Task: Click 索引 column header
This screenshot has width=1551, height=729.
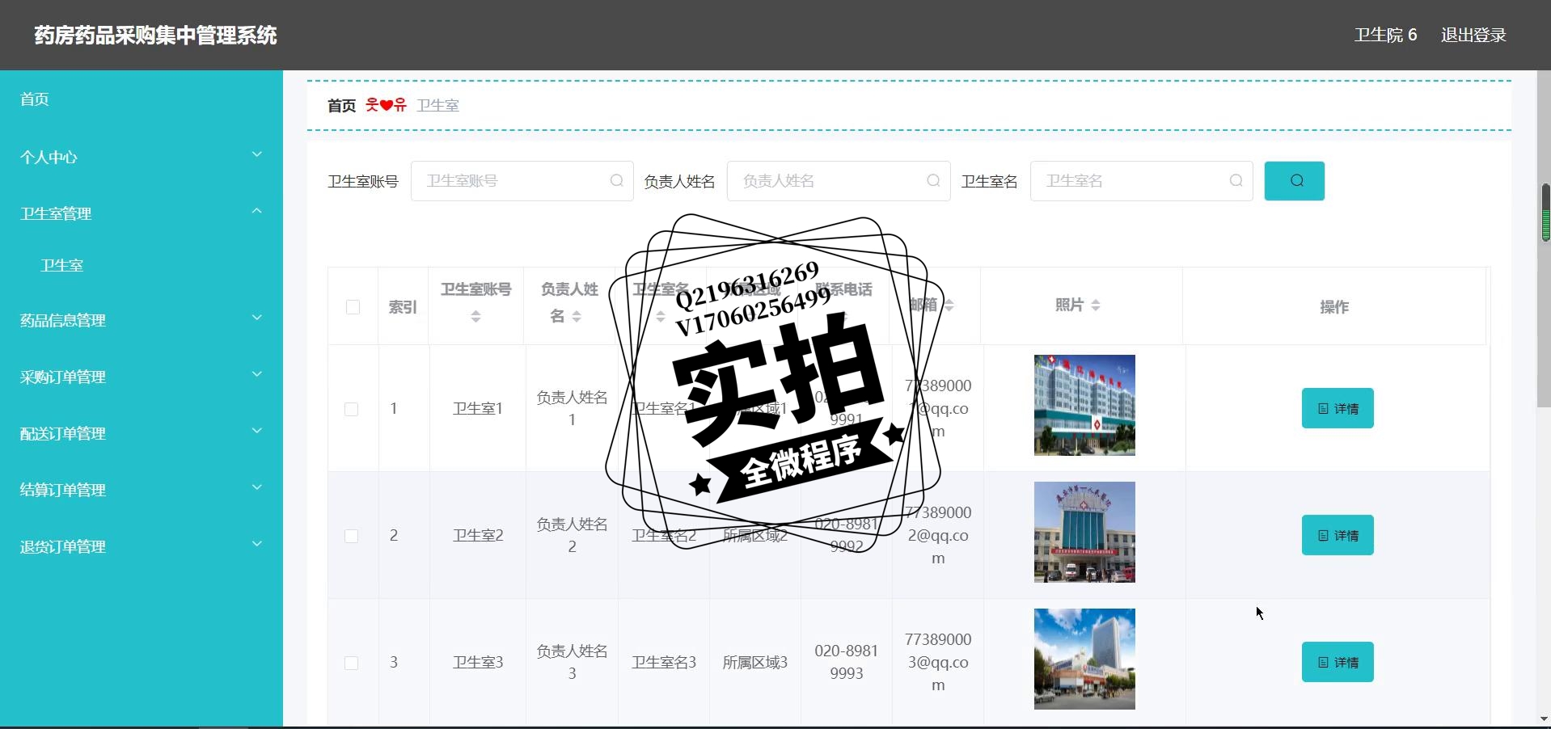Action: tap(403, 306)
